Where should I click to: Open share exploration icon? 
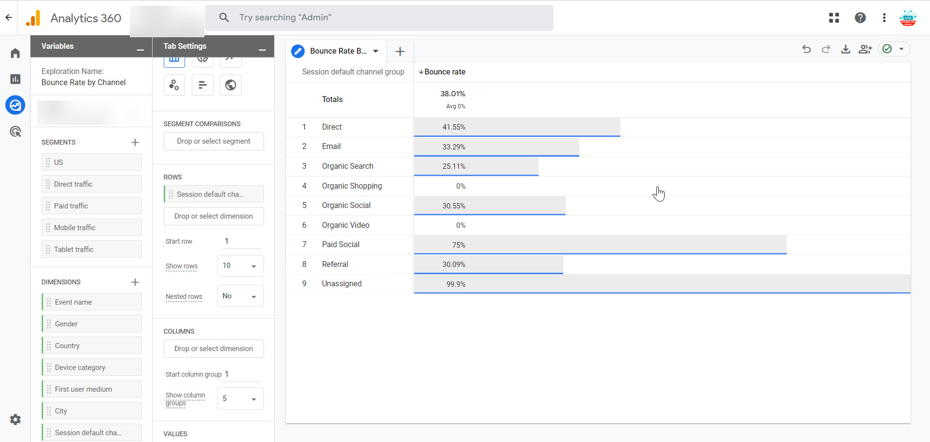click(865, 49)
